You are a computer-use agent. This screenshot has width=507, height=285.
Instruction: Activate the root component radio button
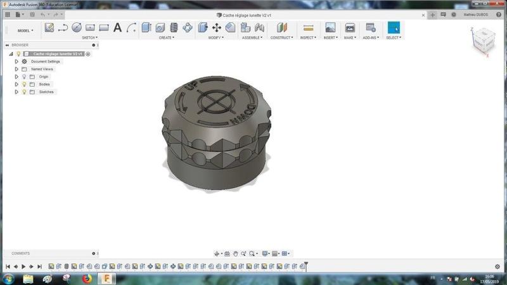point(88,54)
